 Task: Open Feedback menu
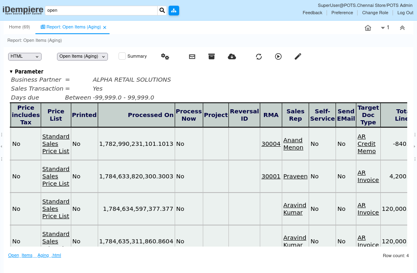click(x=312, y=13)
